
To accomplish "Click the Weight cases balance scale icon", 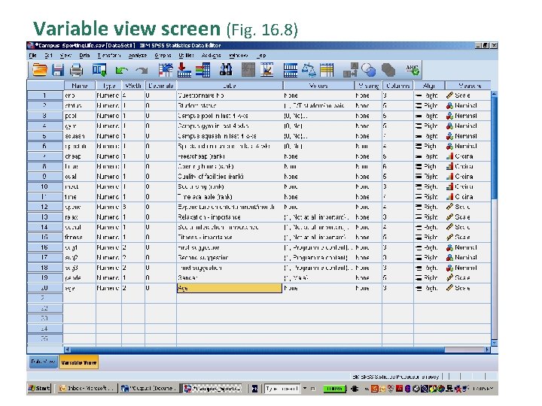I will coord(309,70).
